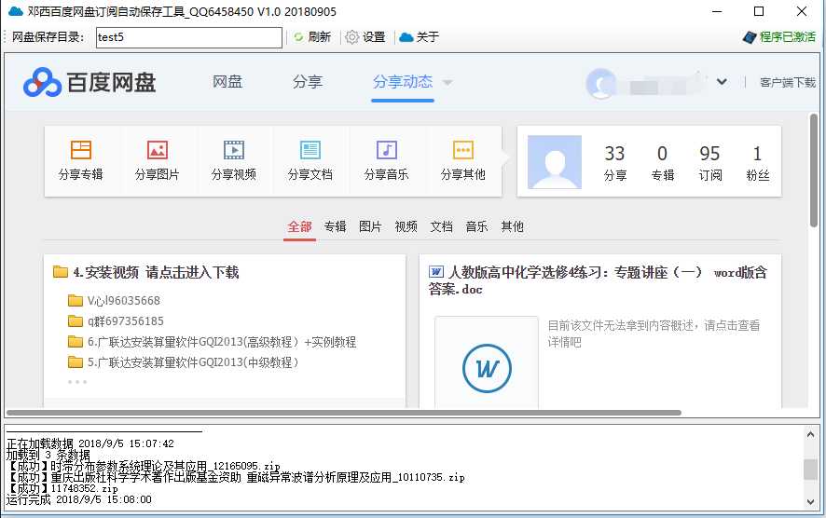Click the web page vertical scrollbar thumb
826x518 pixels.
pyautogui.click(x=814, y=170)
